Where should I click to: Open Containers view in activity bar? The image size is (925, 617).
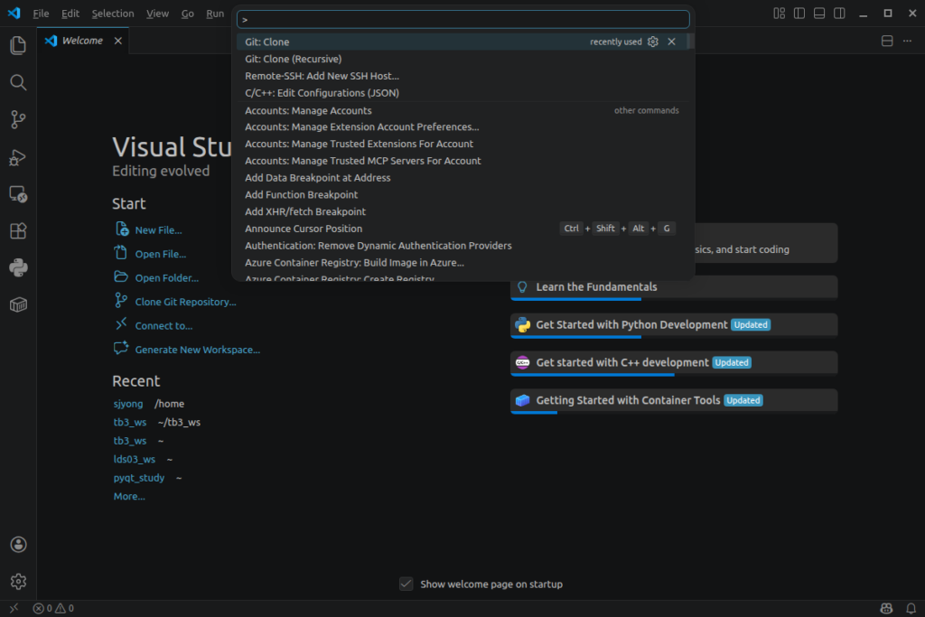coord(18,305)
